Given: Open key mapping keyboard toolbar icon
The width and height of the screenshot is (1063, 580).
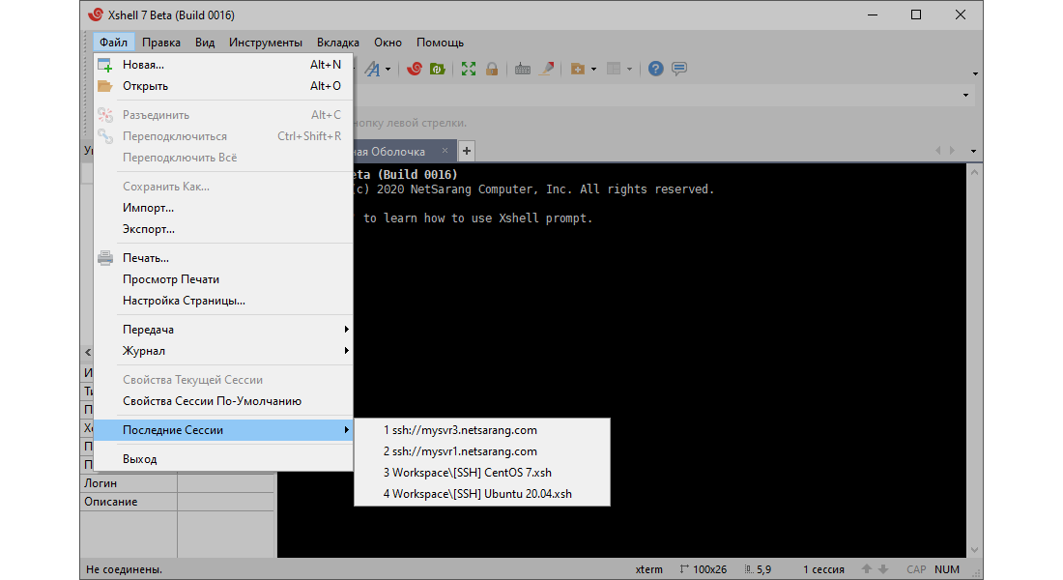Looking at the screenshot, I should click(522, 69).
